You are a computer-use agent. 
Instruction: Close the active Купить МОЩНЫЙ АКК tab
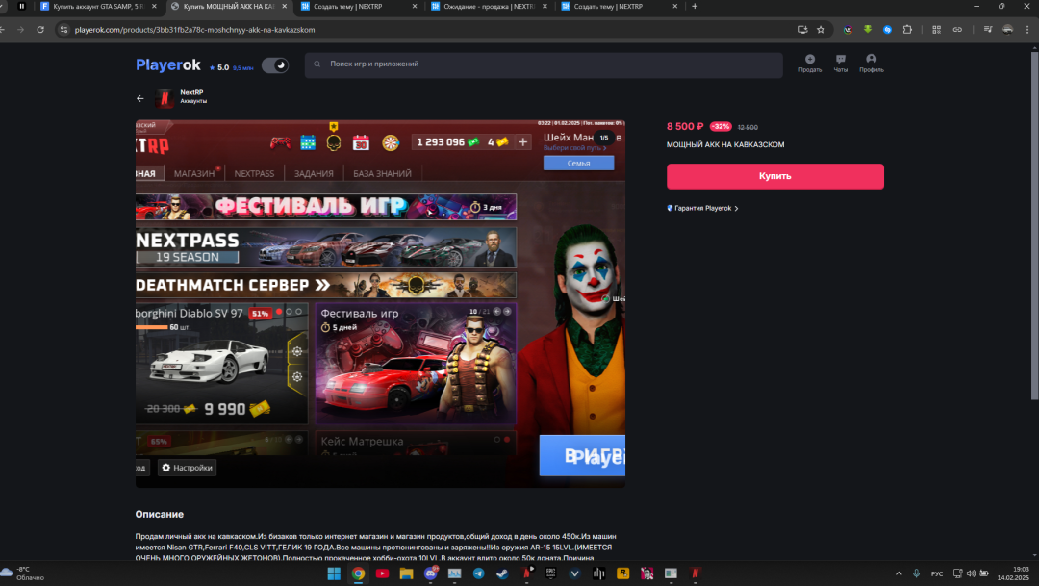[284, 7]
